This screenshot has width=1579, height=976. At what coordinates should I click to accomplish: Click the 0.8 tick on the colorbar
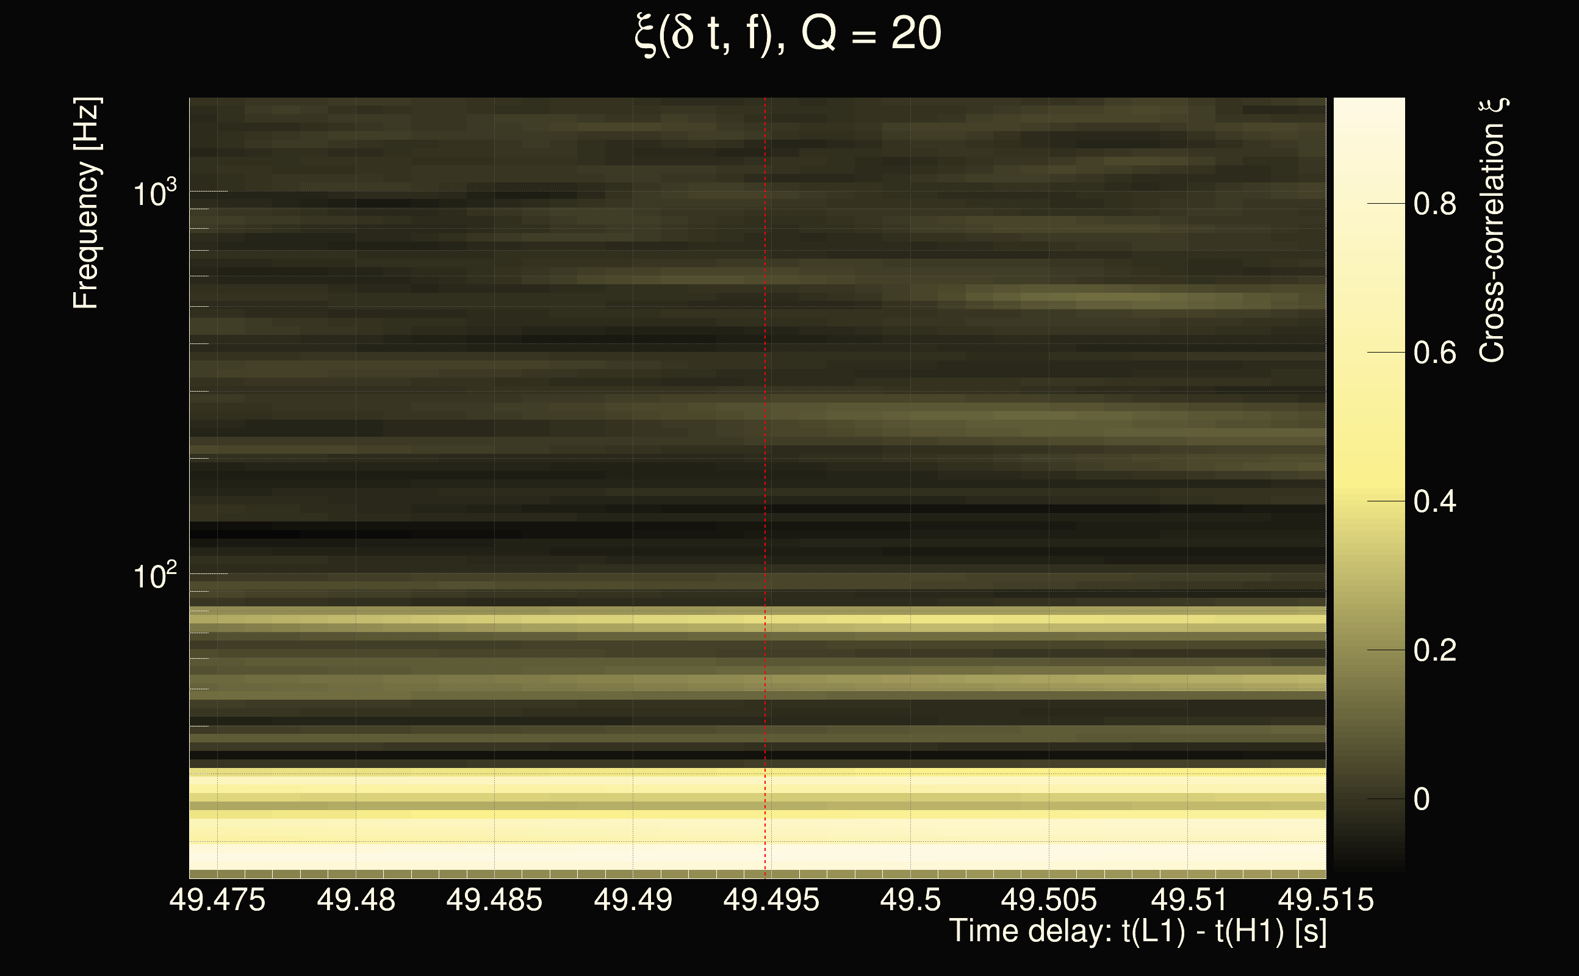(1434, 204)
